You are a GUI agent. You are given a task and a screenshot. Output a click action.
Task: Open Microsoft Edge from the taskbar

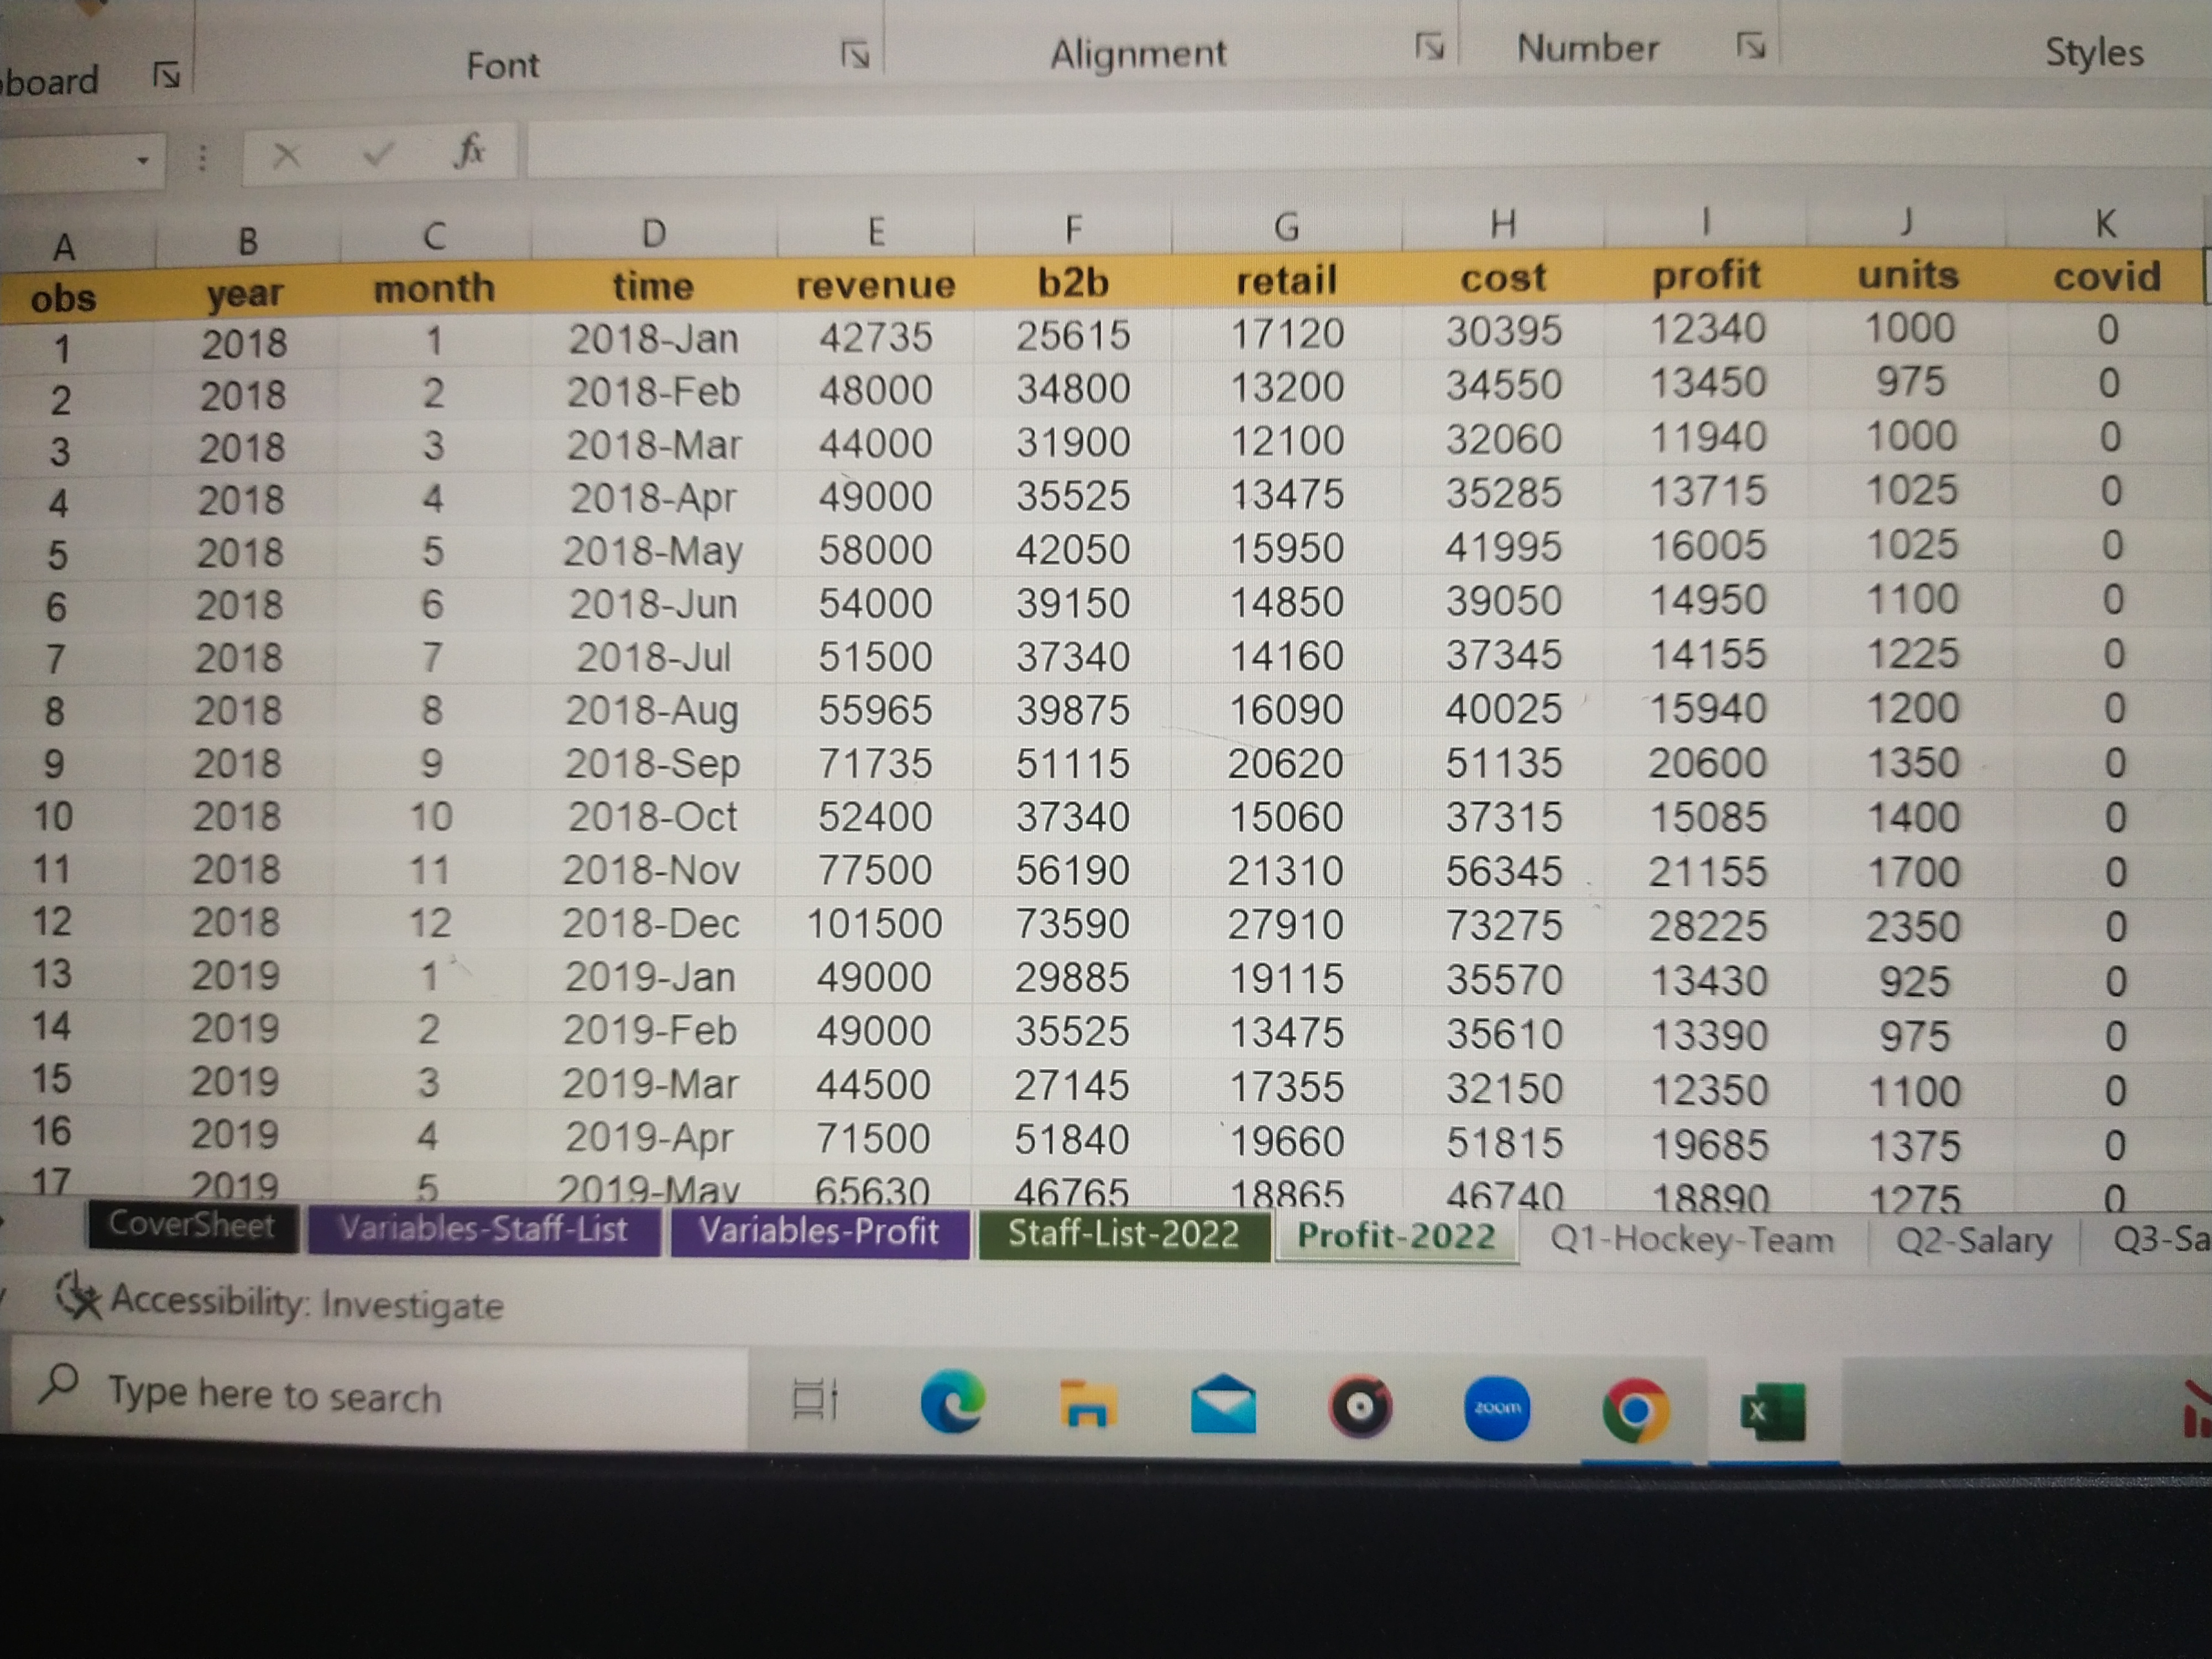click(952, 1402)
